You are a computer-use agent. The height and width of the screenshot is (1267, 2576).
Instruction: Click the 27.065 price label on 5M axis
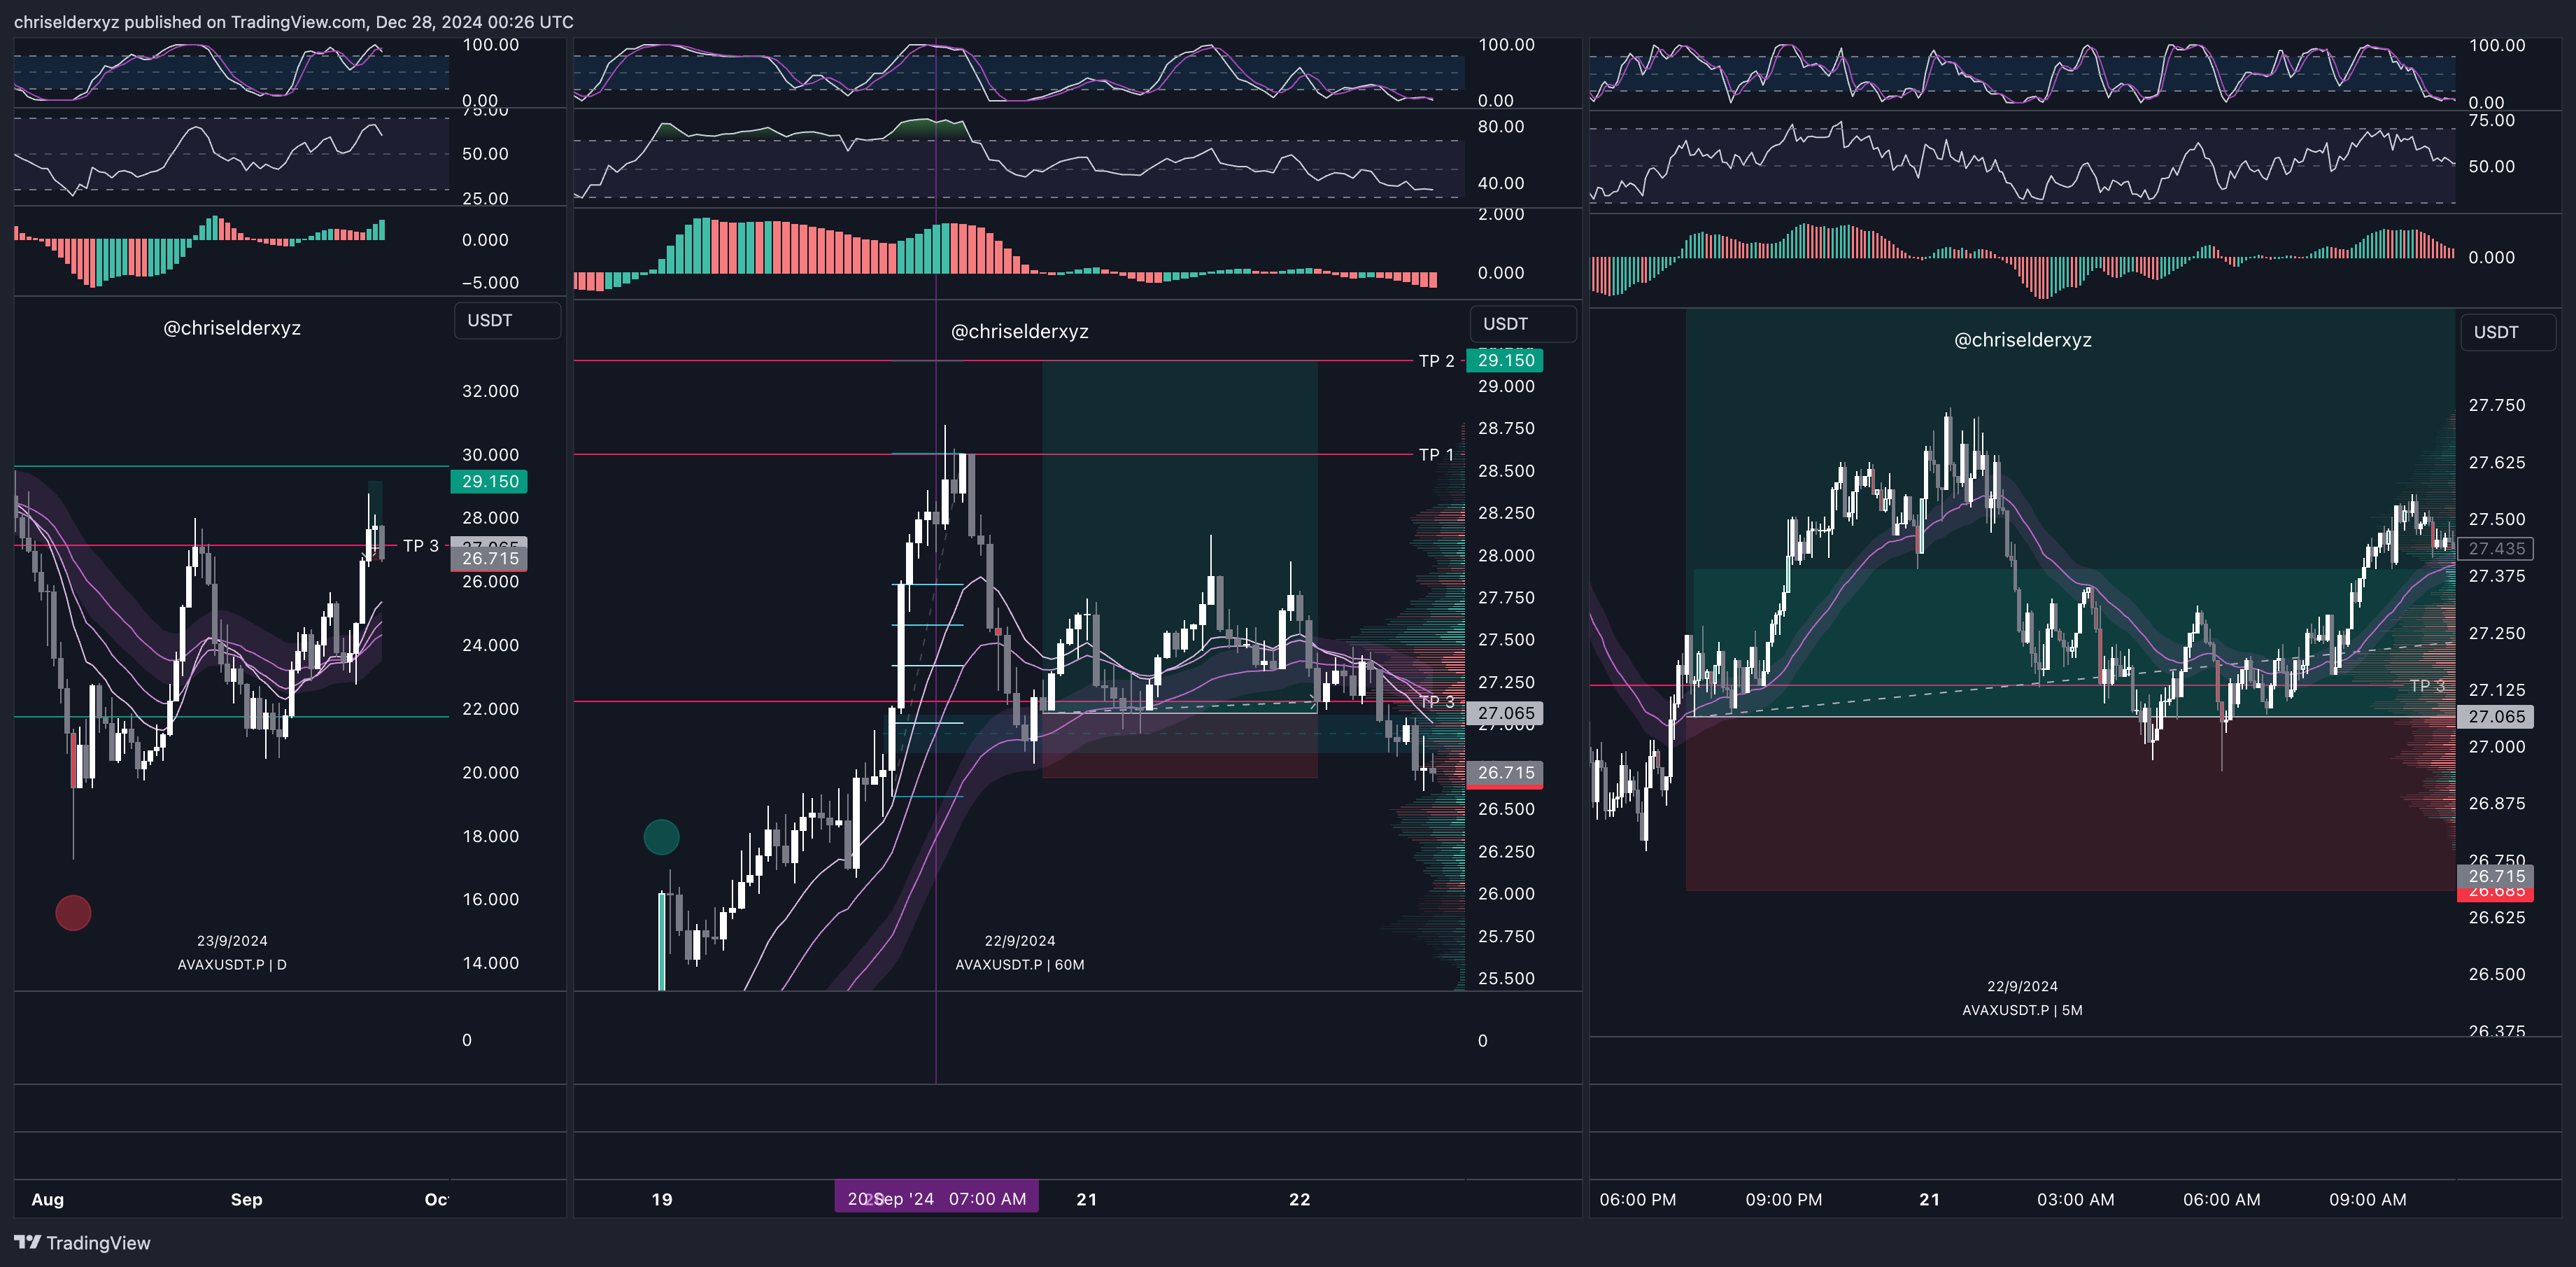2496,717
